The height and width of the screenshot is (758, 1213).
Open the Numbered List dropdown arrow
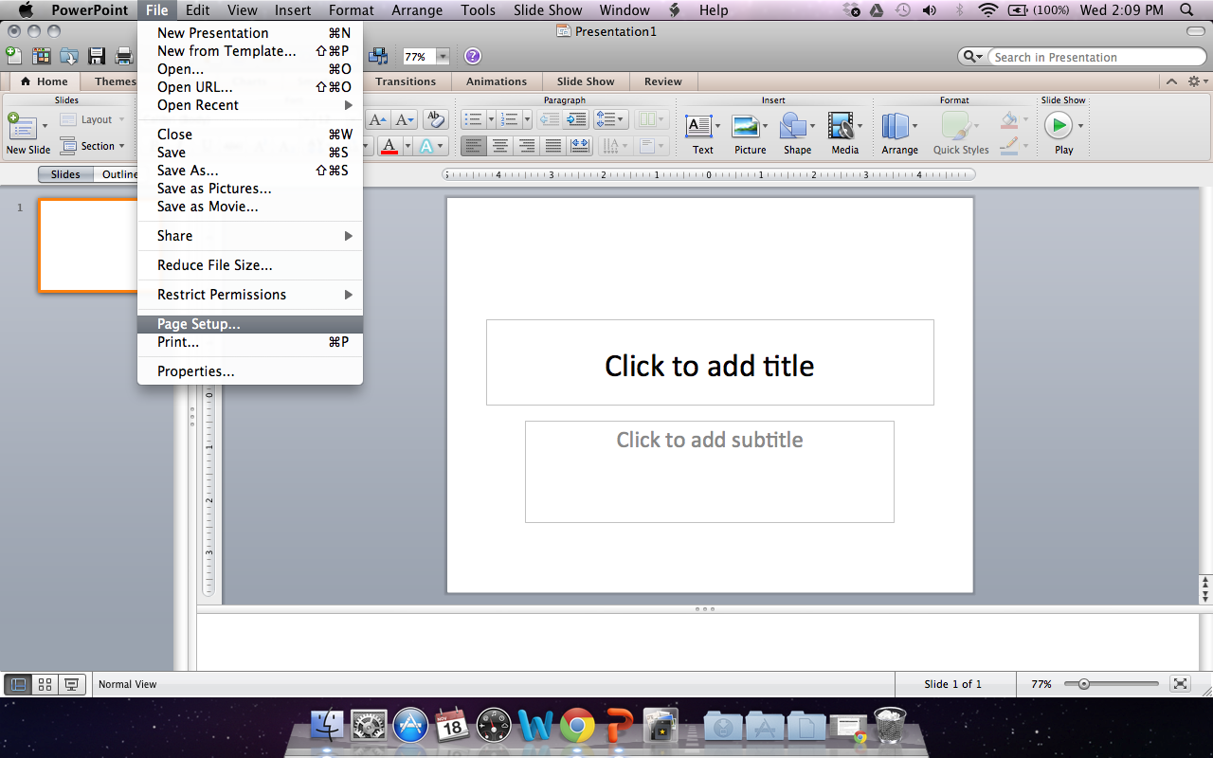[528, 119]
